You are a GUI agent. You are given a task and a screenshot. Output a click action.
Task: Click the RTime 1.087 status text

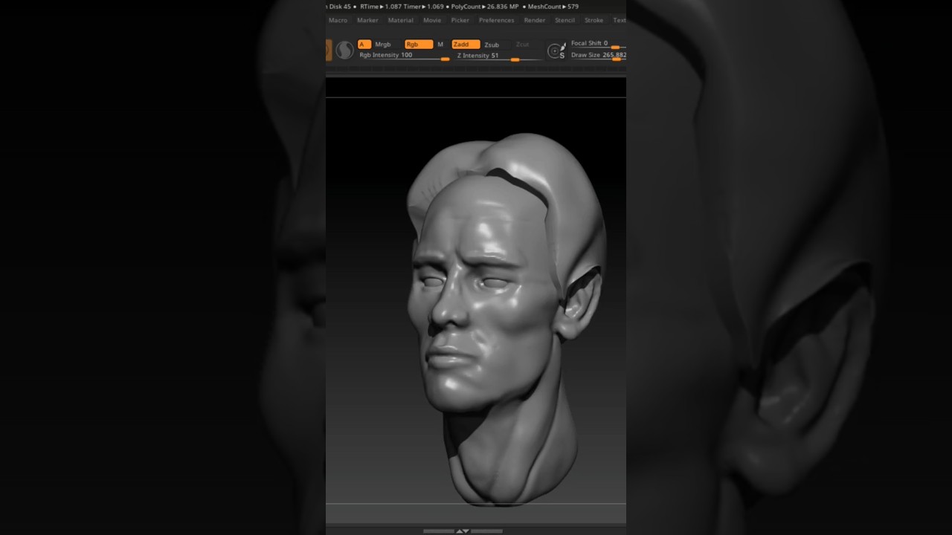pyautogui.click(x=380, y=7)
